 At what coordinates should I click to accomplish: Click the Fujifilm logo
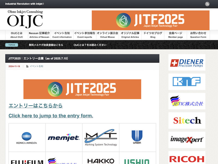[x=27, y=162]
